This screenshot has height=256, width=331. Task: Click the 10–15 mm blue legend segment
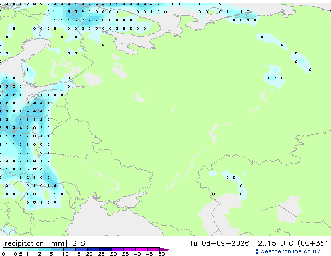coord(69,249)
